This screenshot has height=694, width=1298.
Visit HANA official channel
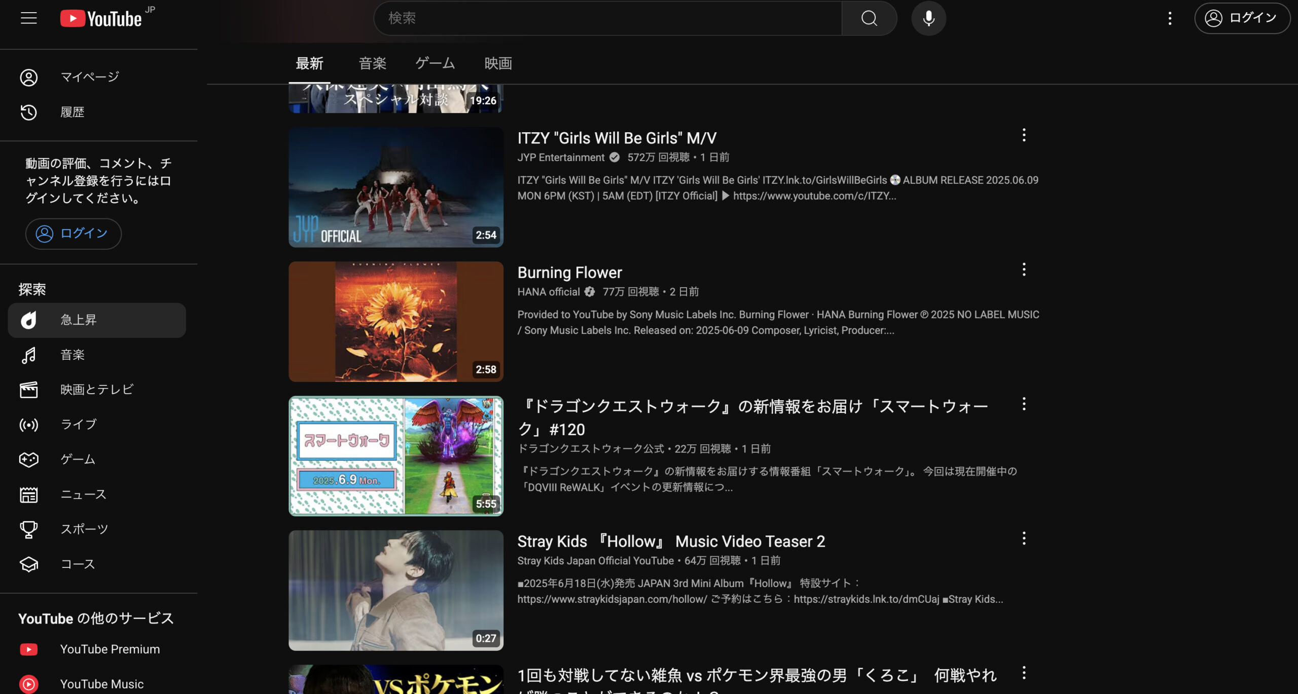(x=549, y=292)
